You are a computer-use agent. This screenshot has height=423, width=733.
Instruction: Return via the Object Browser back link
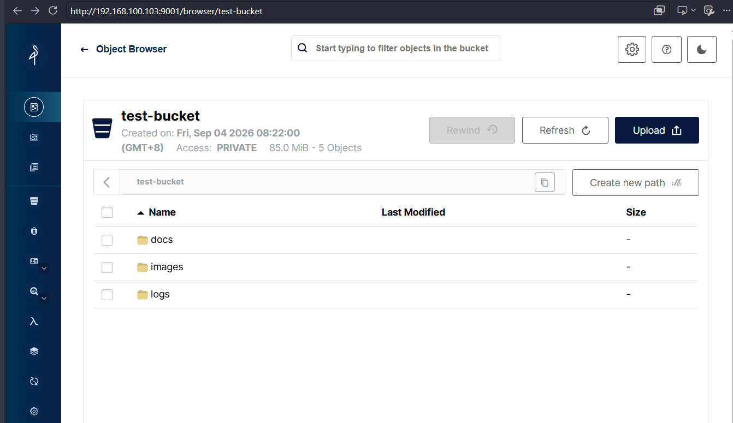tap(123, 49)
